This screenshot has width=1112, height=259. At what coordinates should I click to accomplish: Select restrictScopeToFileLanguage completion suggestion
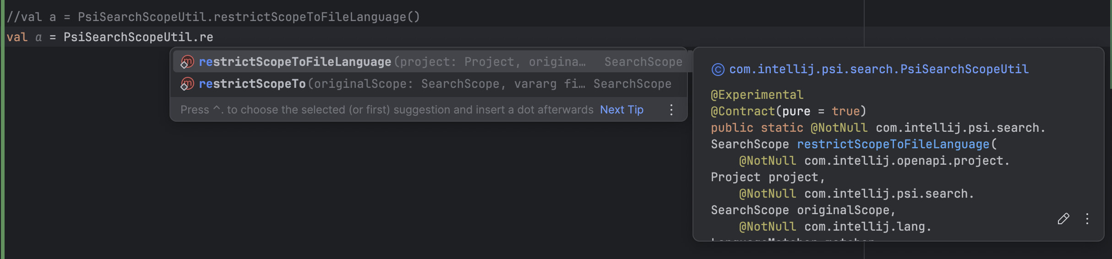tap(430, 62)
